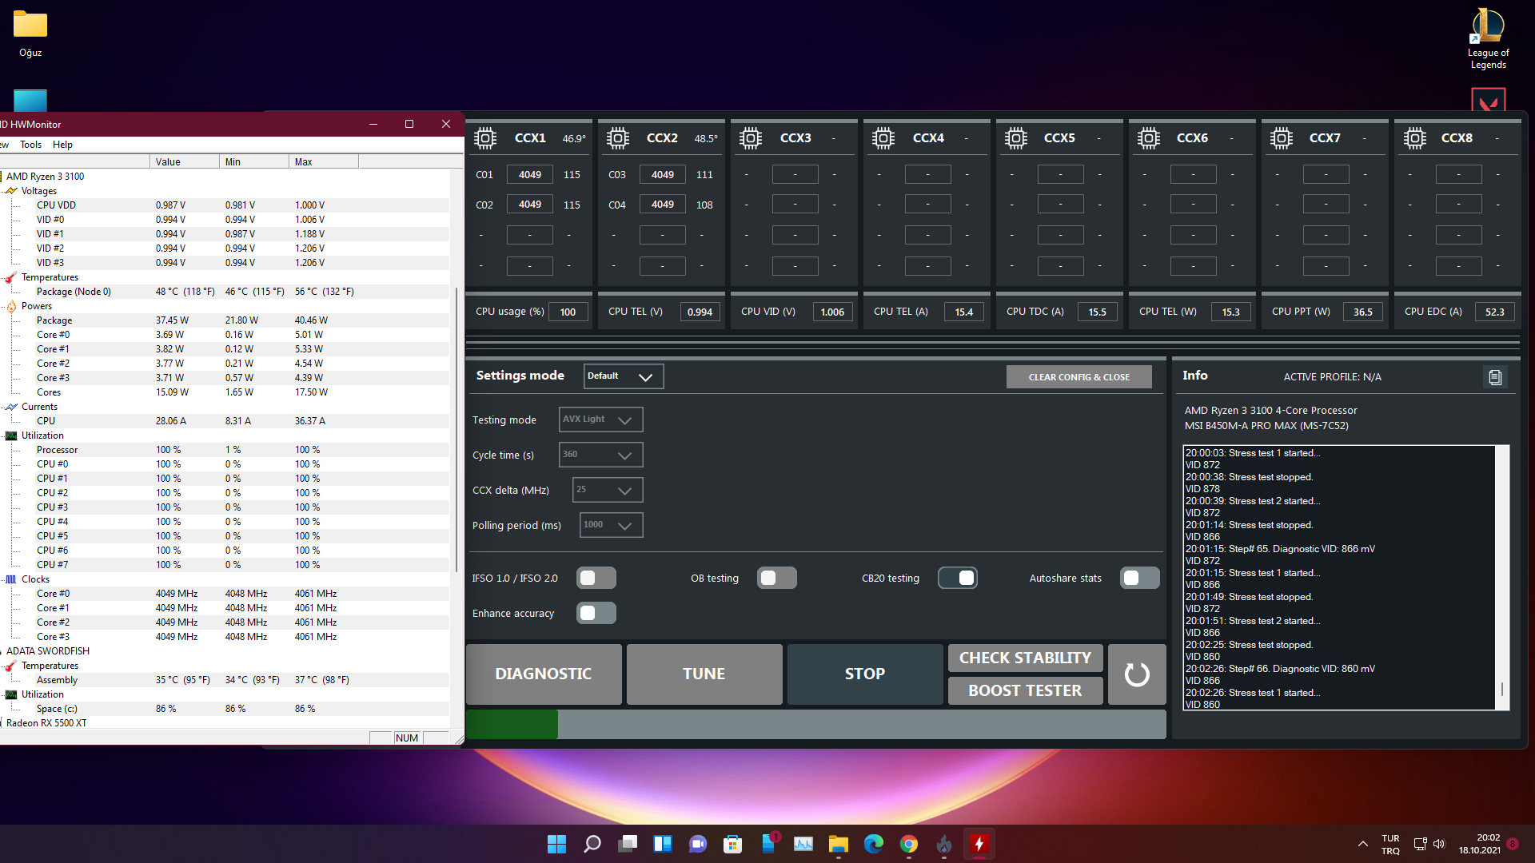Open Help menu in HWMonitor
1535x863 pixels.
62,145
